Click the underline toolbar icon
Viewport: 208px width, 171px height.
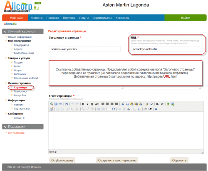[x=92, y=104]
